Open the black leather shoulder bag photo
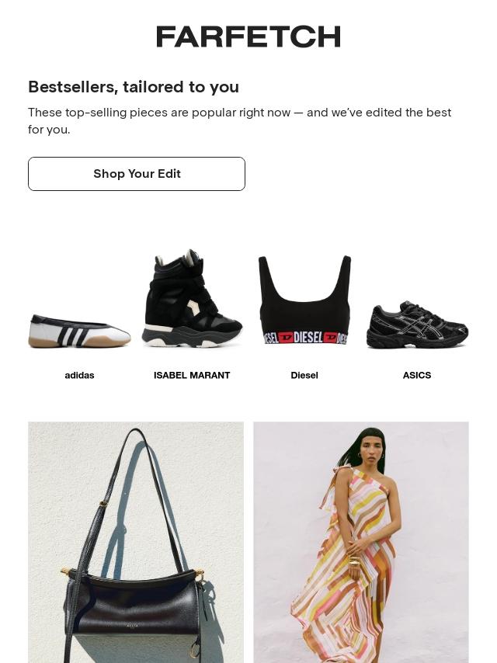The width and height of the screenshot is (497, 663). (x=136, y=542)
